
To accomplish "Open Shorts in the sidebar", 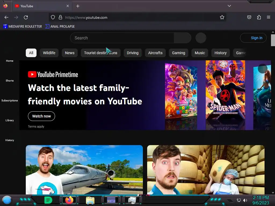I will click(x=10, y=80).
